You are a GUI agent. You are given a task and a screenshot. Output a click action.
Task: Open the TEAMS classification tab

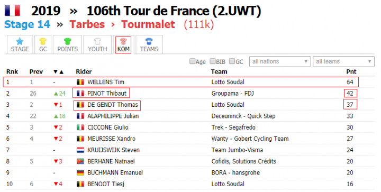tap(149, 44)
